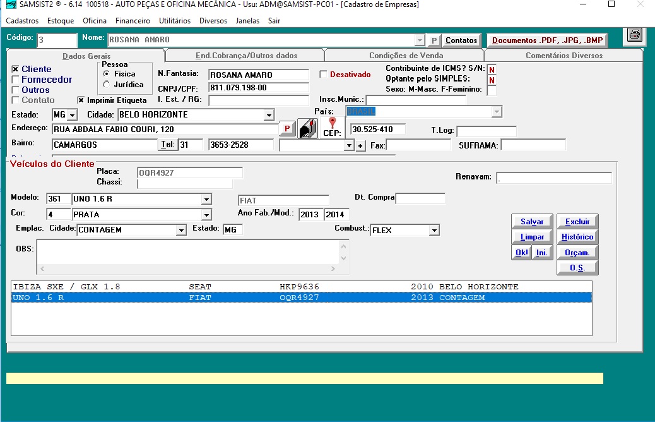Check the Desativado checkbox
The height and width of the screenshot is (422, 655).
click(x=323, y=74)
